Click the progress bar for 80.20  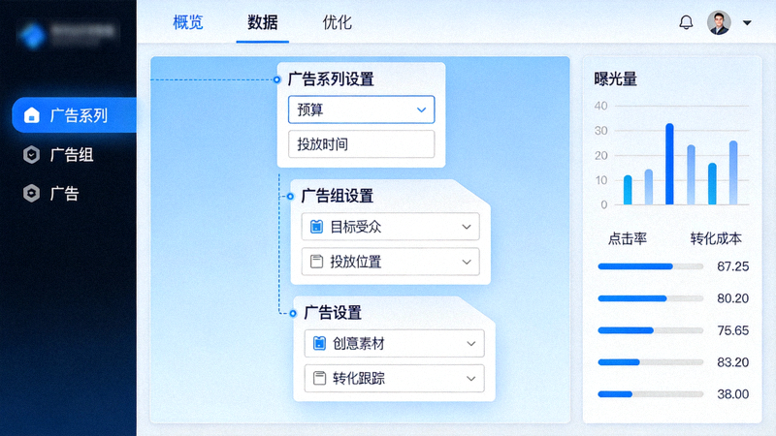click(x=650, y=298)
